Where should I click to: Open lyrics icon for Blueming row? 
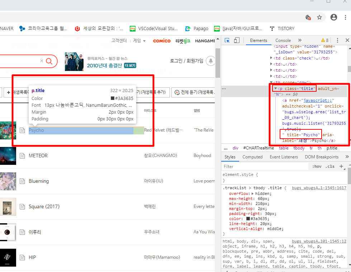(x=22, y=181)
